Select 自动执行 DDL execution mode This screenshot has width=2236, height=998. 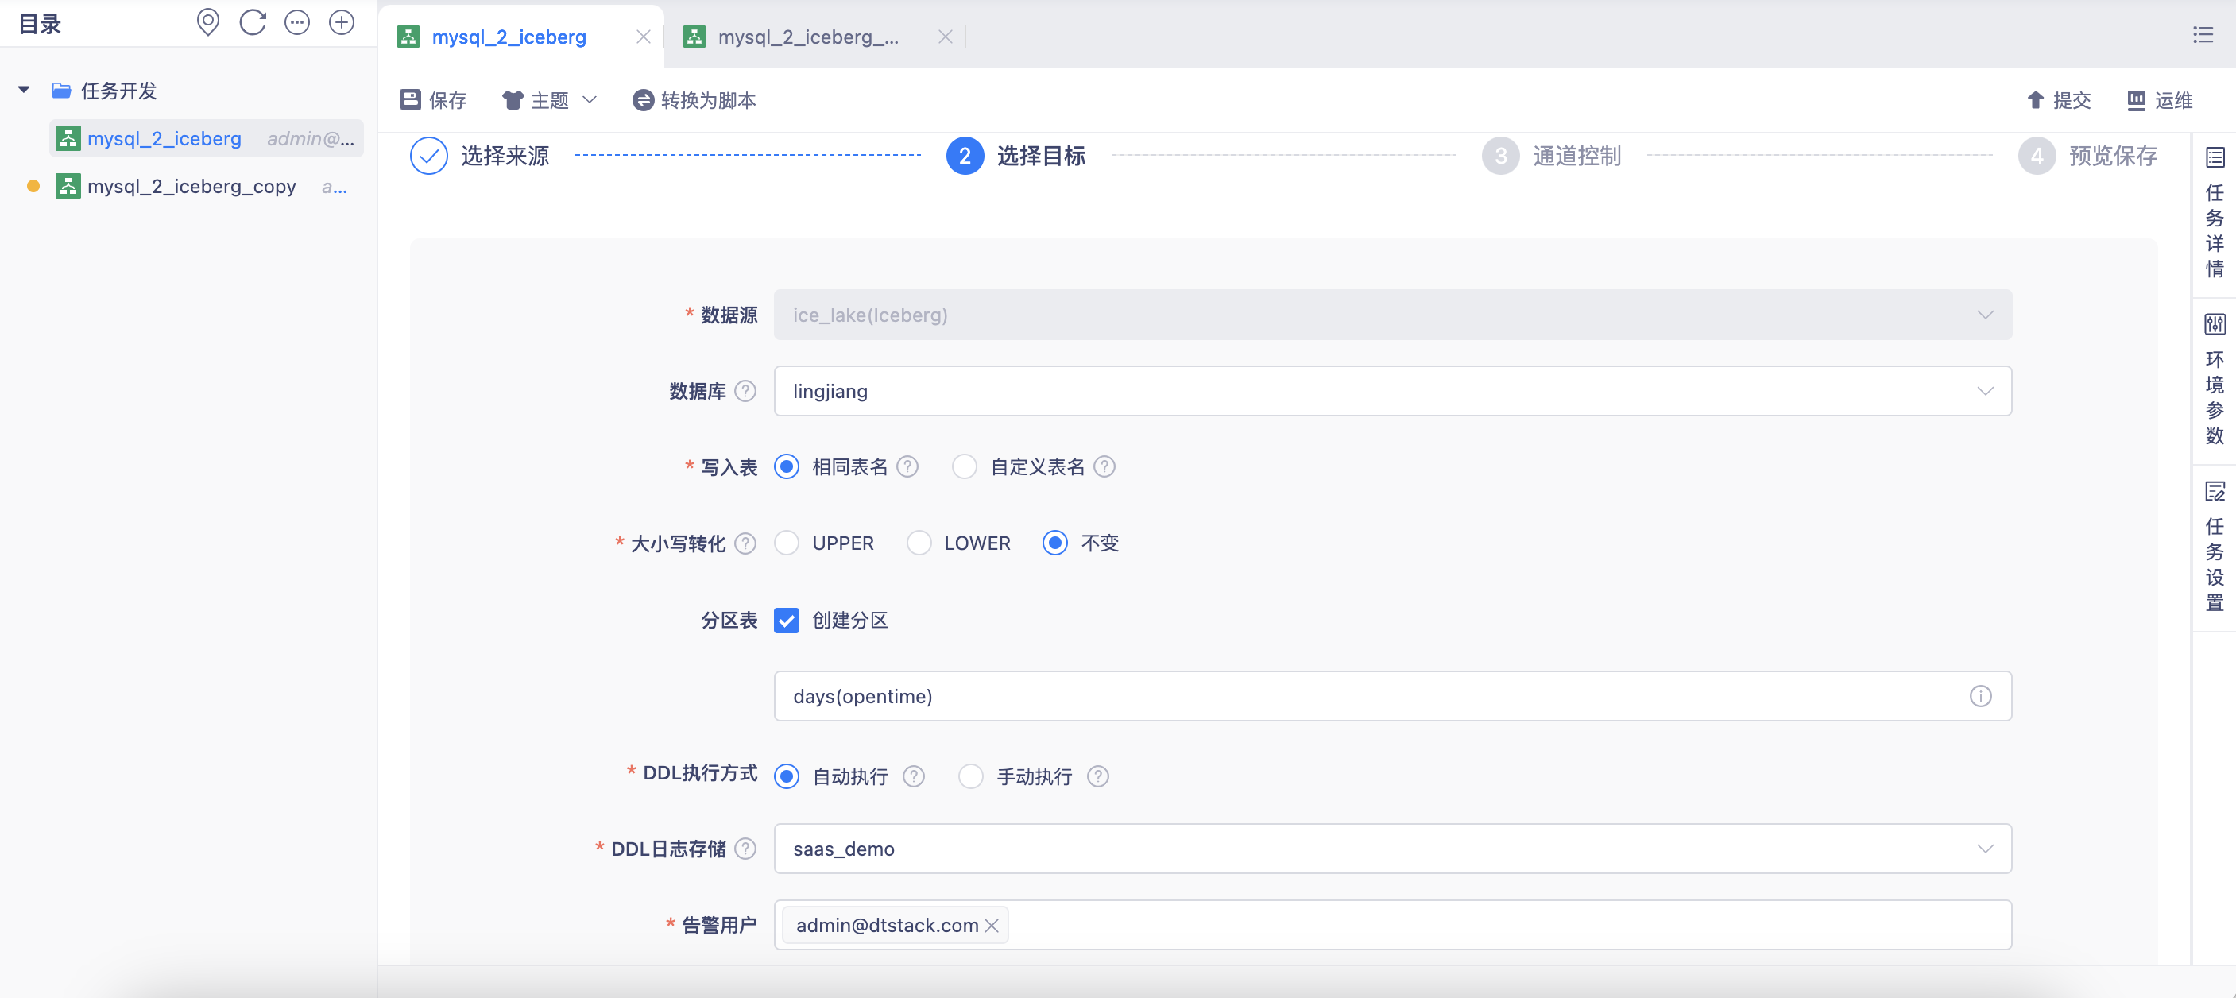click(x=787, y=776)
